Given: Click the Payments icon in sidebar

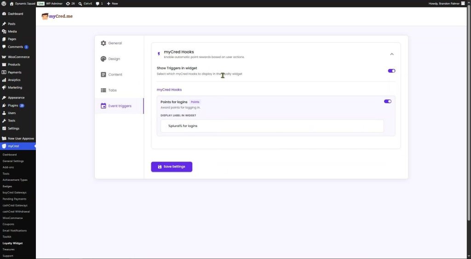Looking at the screenshot, I should pos(4,72).
